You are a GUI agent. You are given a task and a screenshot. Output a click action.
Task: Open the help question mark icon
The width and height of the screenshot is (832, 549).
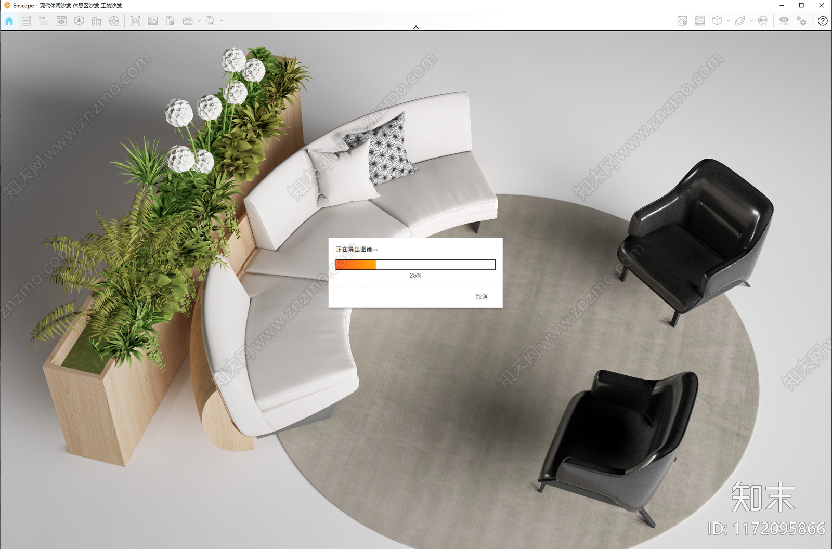coord(823,21)
